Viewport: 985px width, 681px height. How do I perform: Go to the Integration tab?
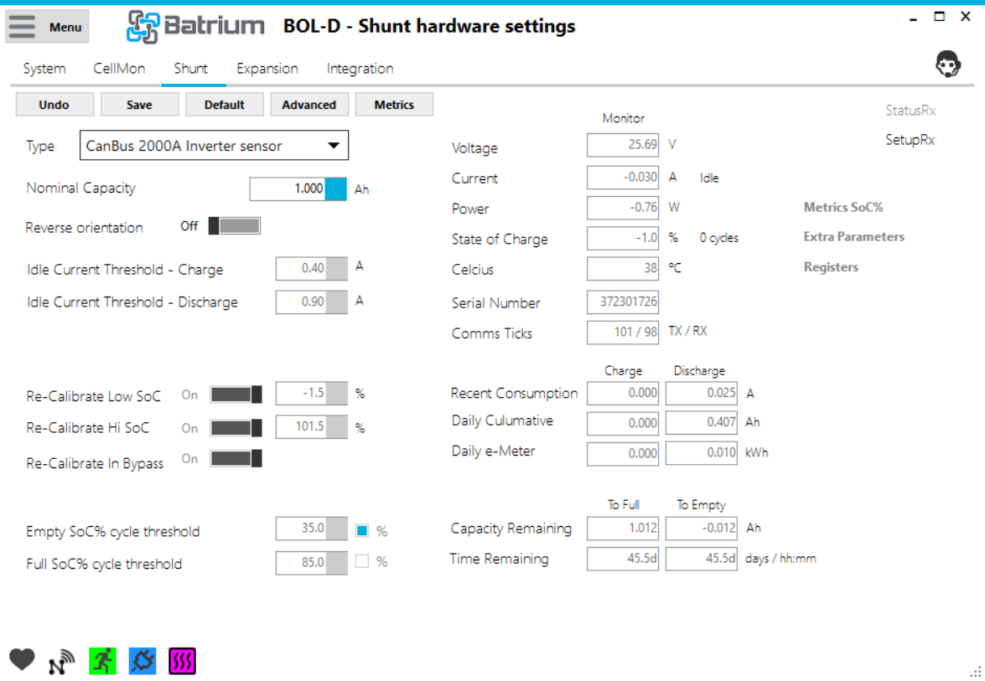point(360,69)
